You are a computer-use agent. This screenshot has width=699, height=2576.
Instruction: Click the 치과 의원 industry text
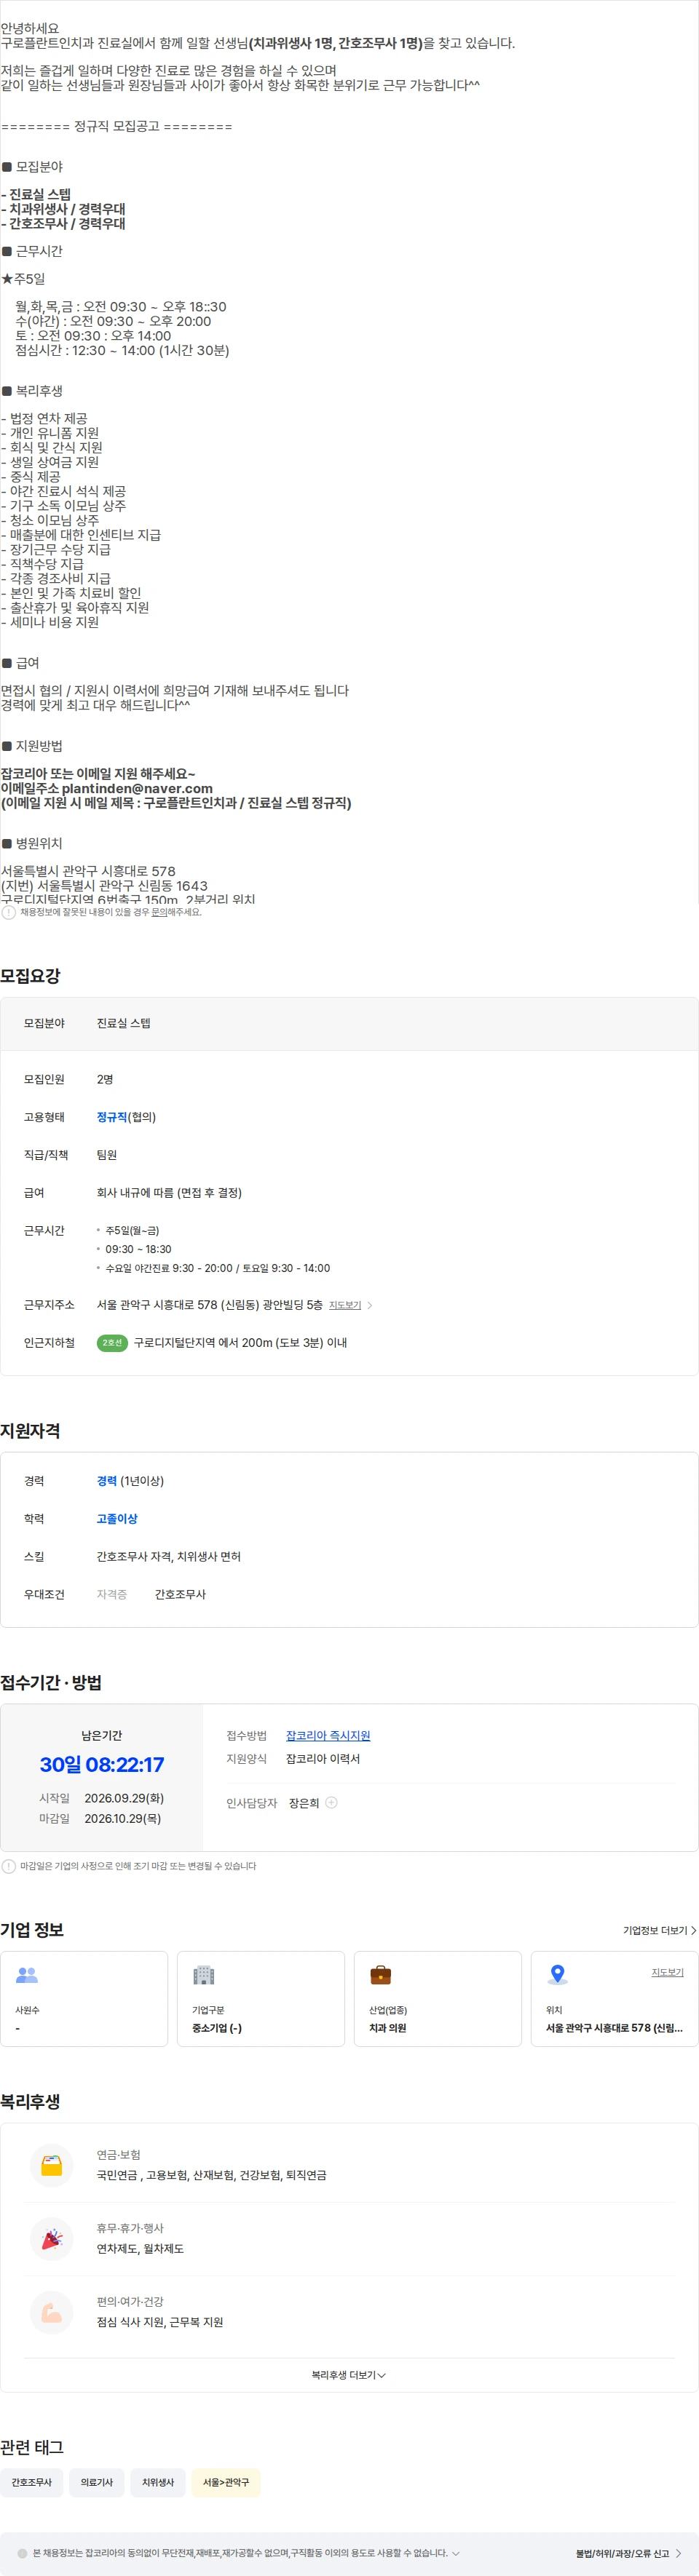[x=388, y=2028]
